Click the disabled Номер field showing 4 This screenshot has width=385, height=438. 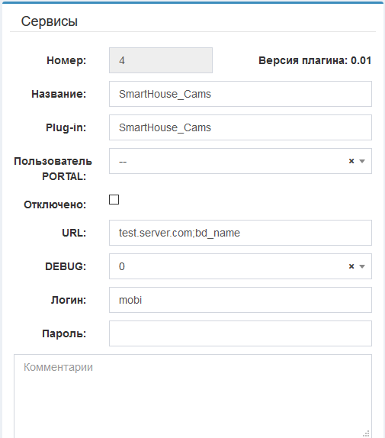[161, 60]
